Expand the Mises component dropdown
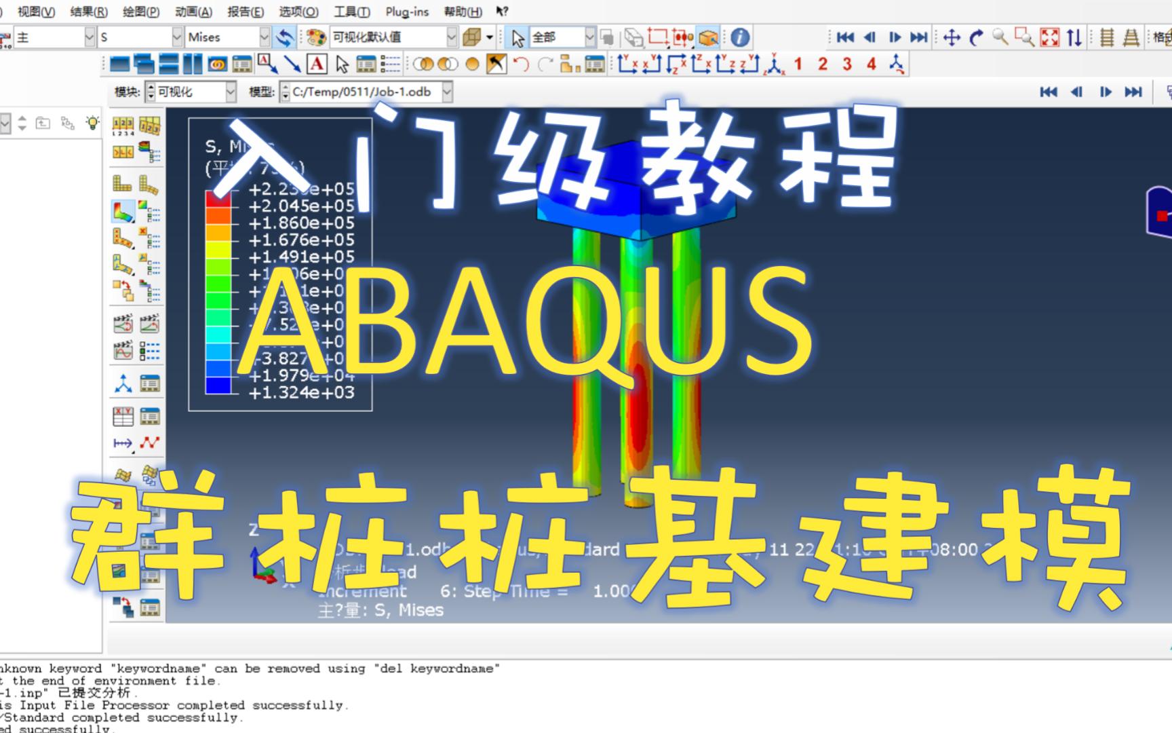Screen dimensions: 1172x733 pos(265,37)
